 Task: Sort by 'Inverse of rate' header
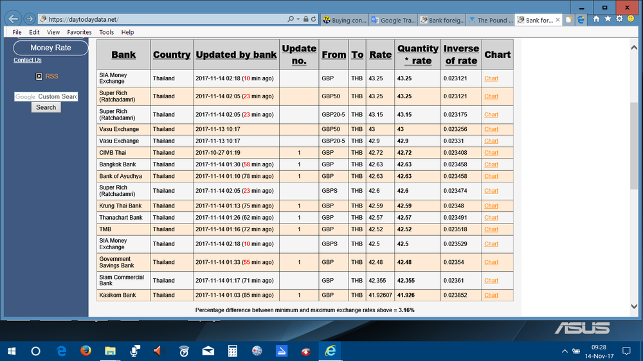[461, 55]
